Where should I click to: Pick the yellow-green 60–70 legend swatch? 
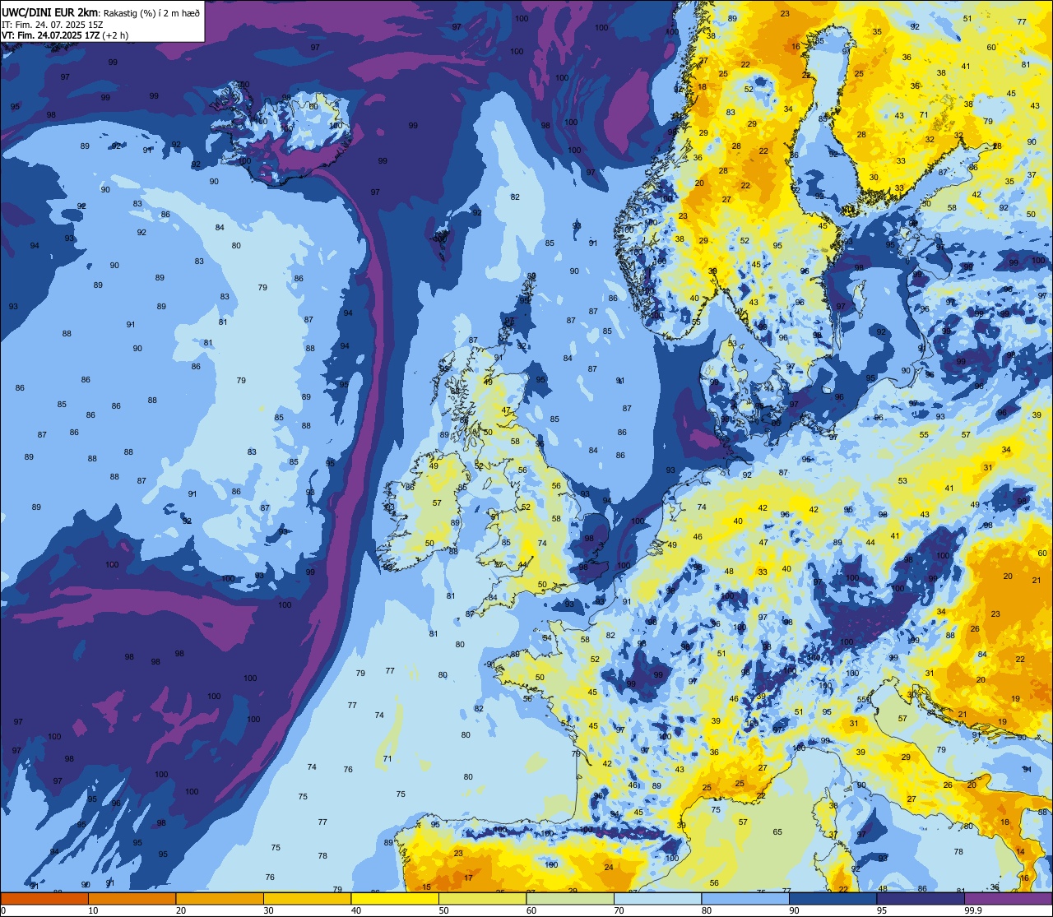click(570, 898)
